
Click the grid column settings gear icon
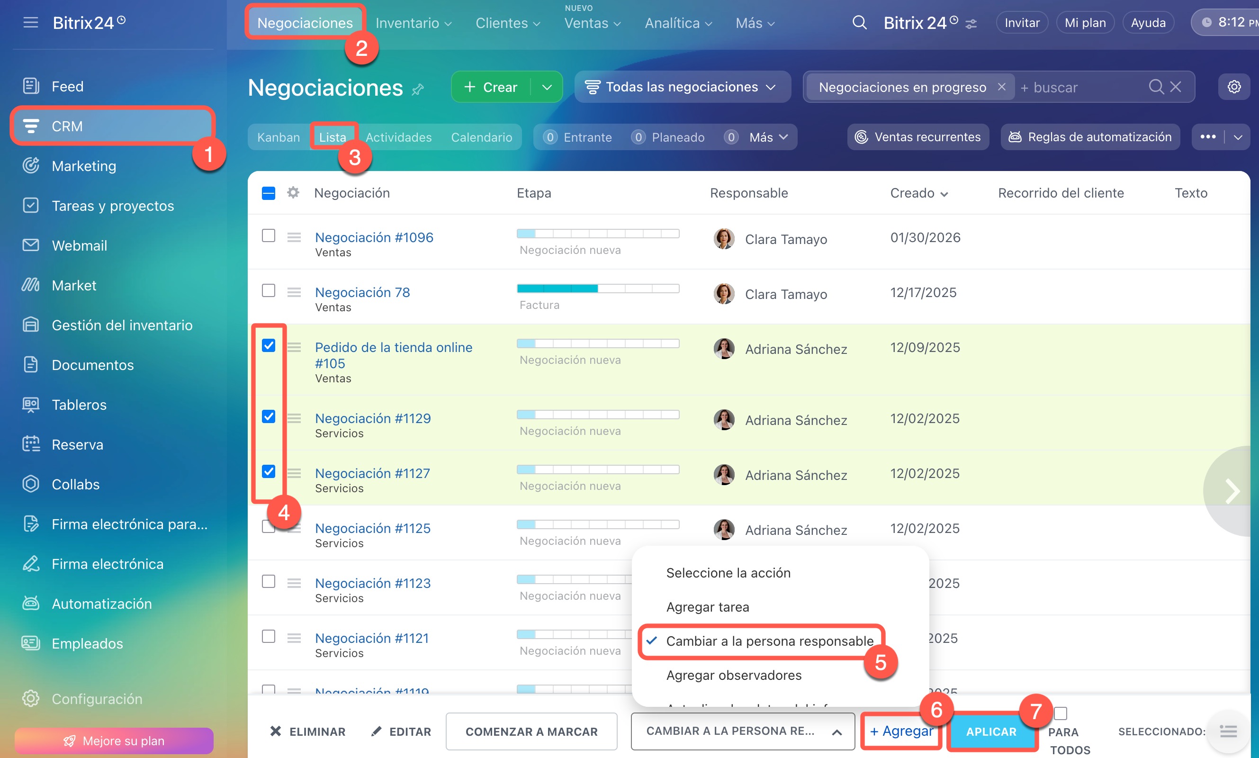[293, 192]
